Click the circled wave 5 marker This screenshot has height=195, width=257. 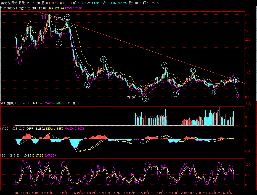[145, 99]
